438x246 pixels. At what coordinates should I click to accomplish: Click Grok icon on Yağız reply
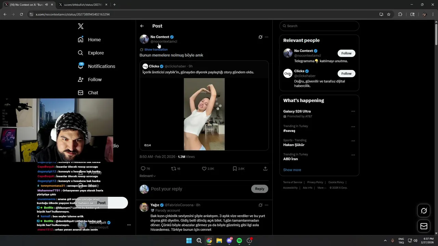click(x=260, y=205)
